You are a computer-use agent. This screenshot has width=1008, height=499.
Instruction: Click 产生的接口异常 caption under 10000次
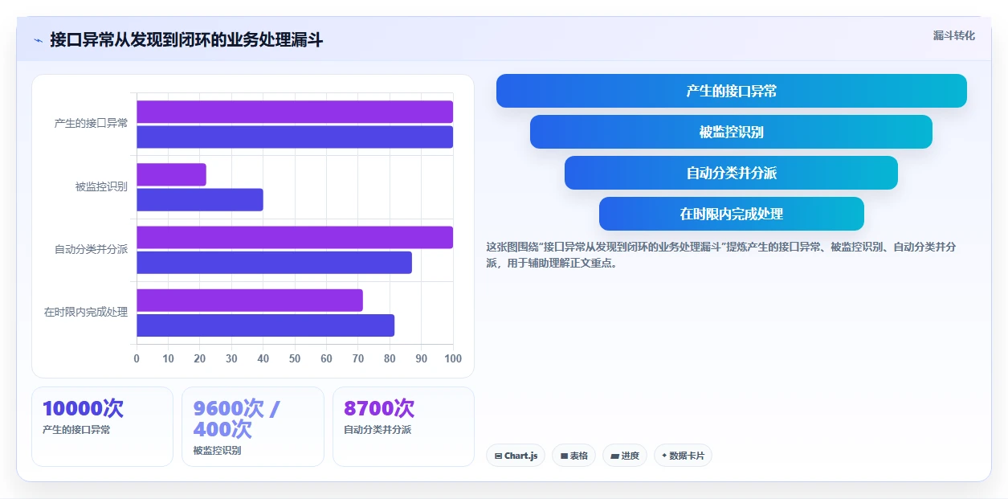coord(76,430)
